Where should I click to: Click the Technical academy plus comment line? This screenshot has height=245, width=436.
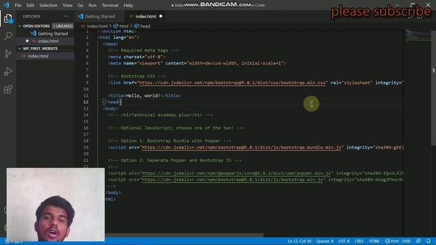pyautogui.click(x=160, y=115)
